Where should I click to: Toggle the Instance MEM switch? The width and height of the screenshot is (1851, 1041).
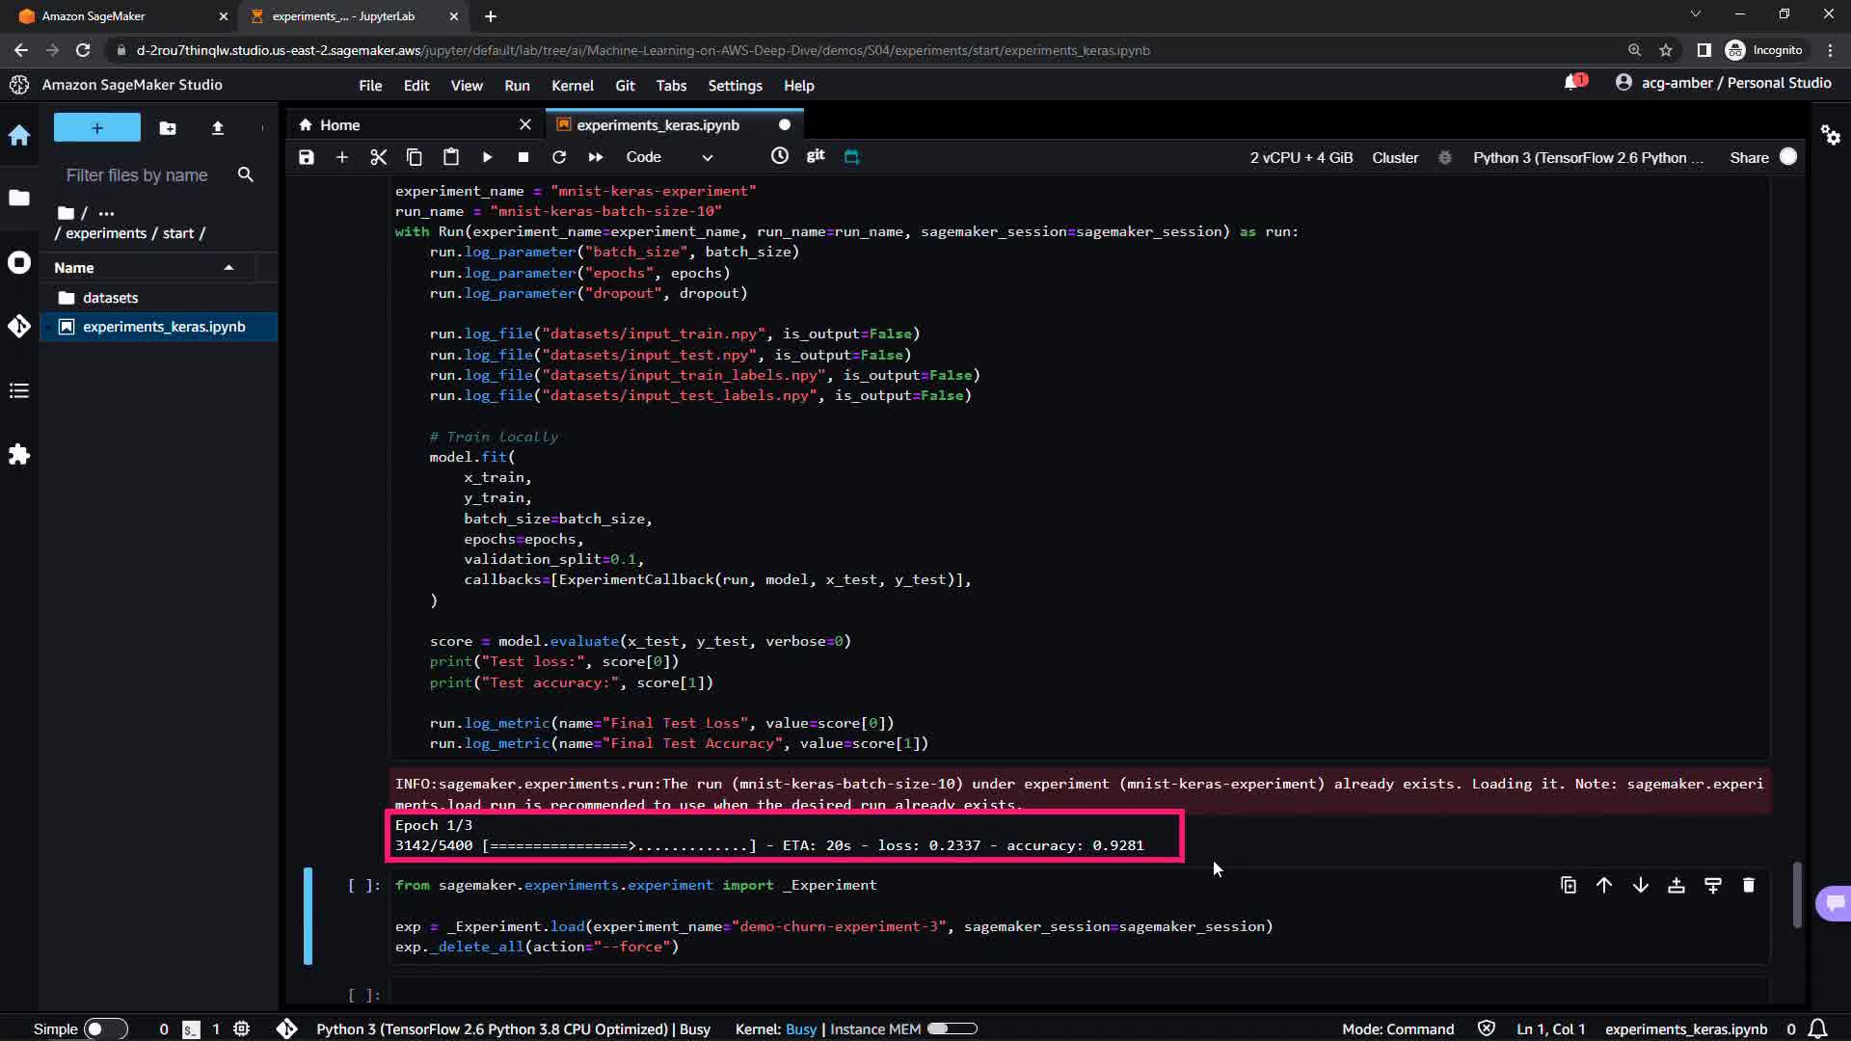tap(952, 1028)
